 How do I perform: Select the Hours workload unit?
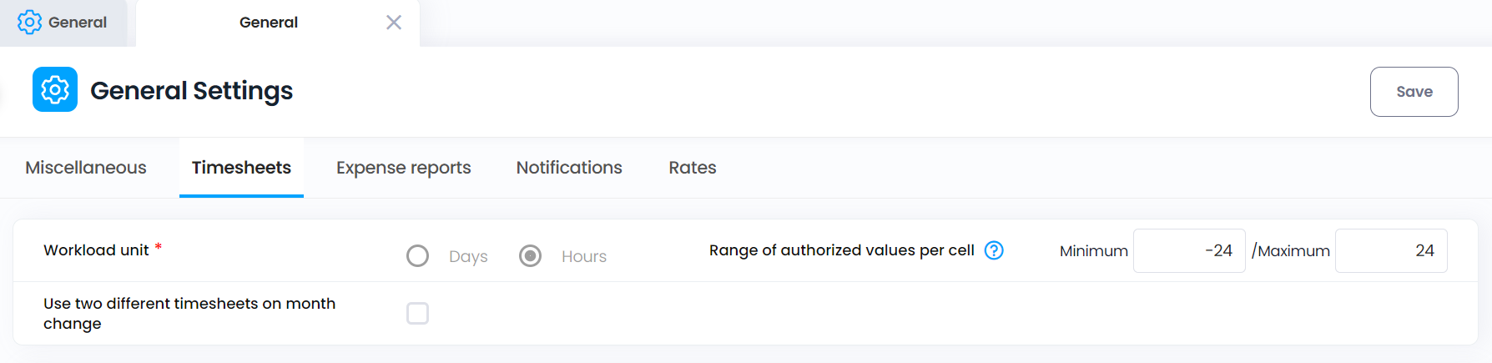(x=531, y=255)
